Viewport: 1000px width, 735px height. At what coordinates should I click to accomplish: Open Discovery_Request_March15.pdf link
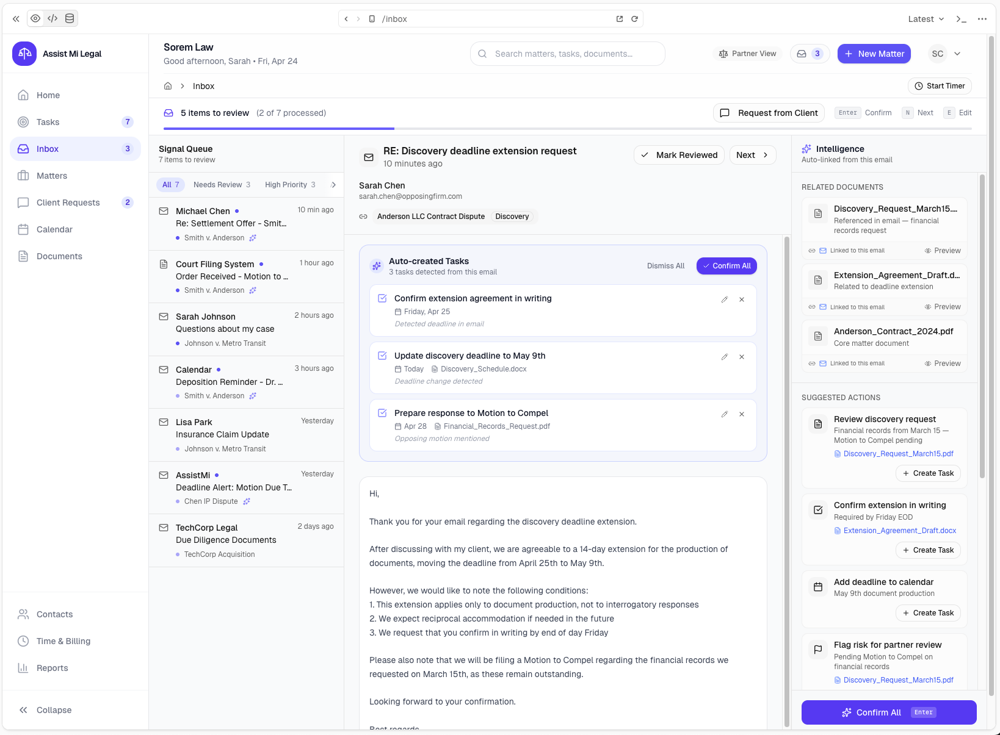click(x=897, y=453)
